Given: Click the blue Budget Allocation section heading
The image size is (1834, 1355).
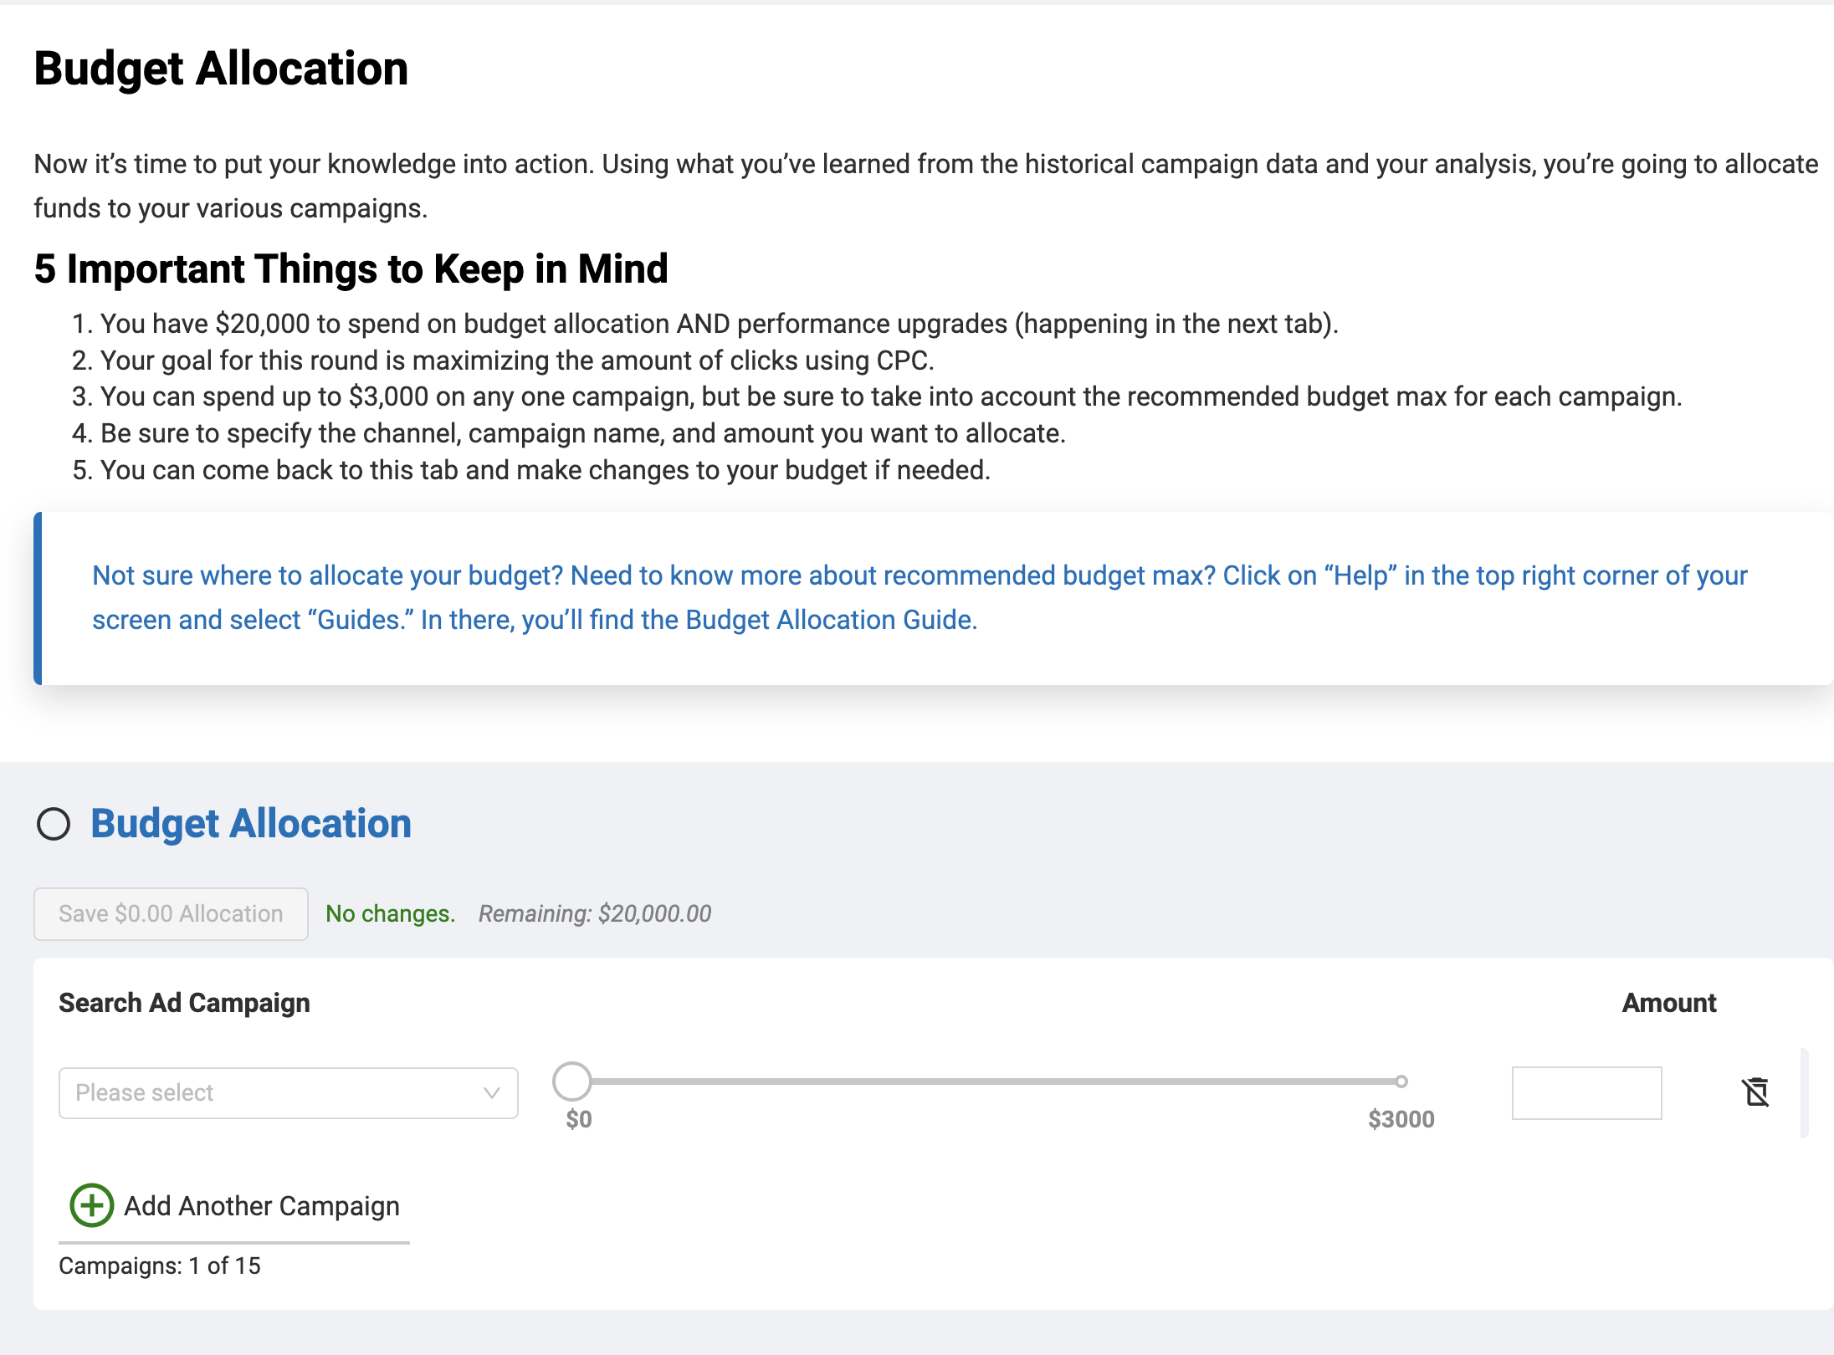Looking at the screenshot, I should click(251, 824).
